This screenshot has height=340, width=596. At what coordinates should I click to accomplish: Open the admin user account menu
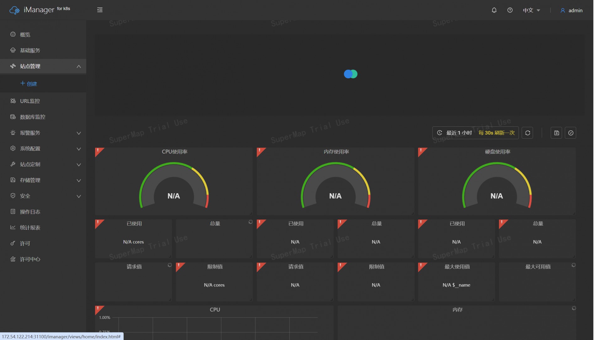572,10
